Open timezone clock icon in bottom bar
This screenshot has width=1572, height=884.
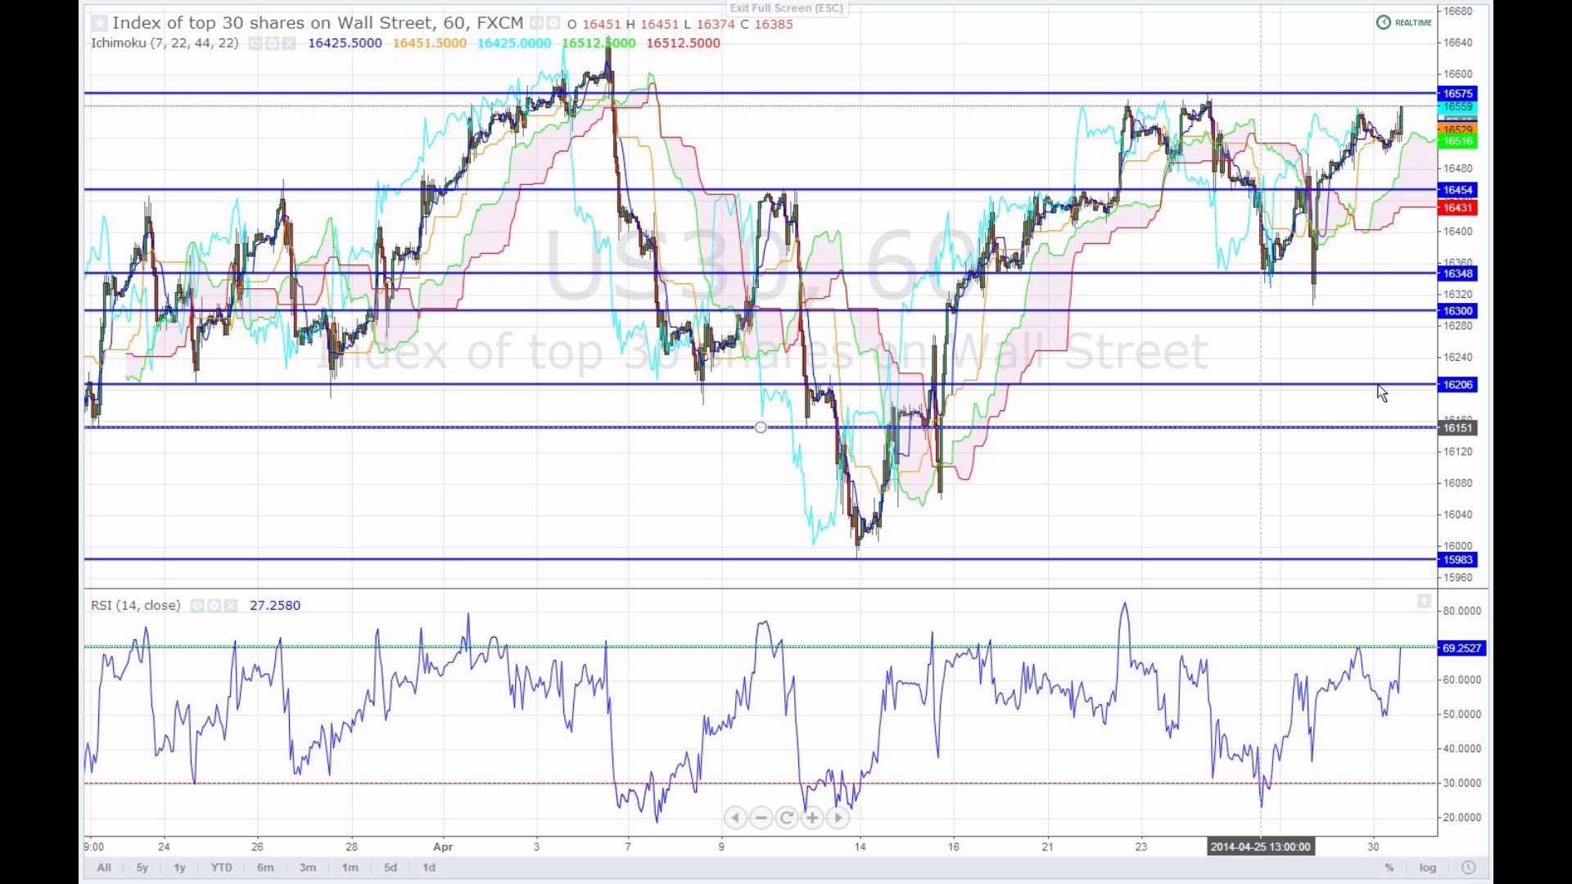click(x=1468, y=868)
